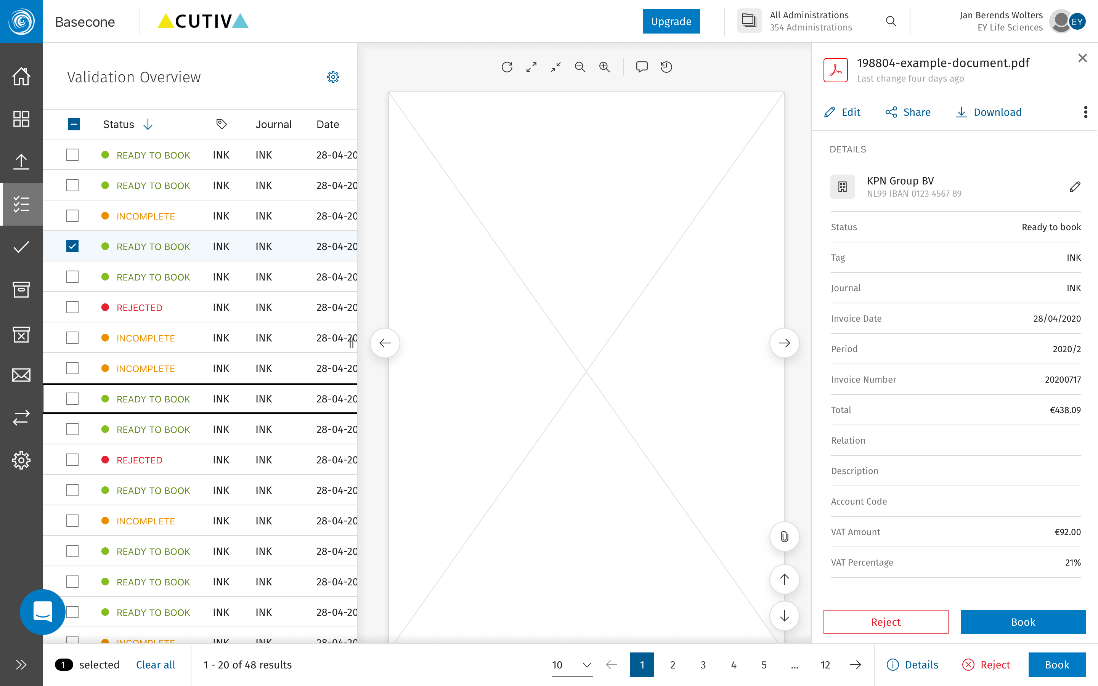
Task: Check the outlined READY TO BOOK row checkbox
Action: (x=72, y=398)
